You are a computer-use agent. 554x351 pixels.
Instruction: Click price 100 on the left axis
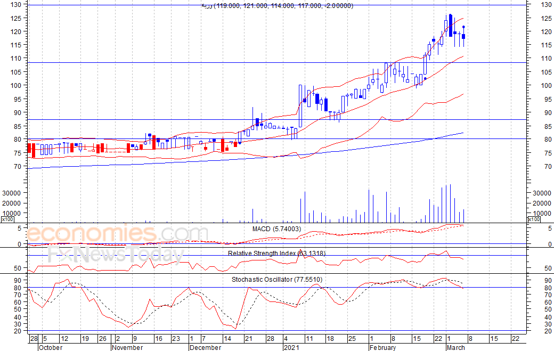click(17, 85)
